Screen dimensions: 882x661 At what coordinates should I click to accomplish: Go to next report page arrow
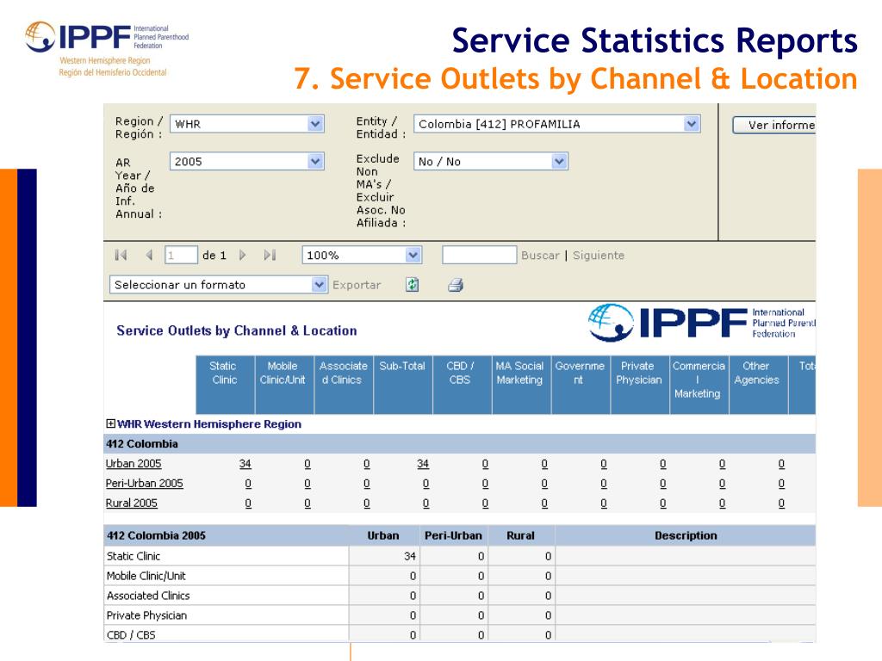(x=242, y=255)
